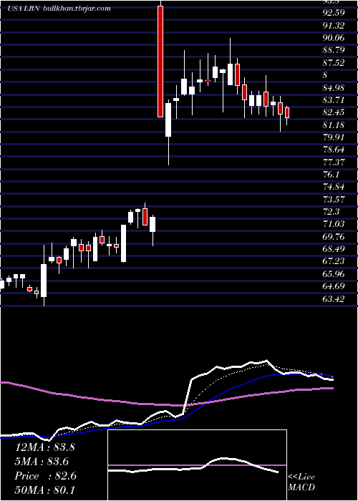Viewport: 358px width, 501px height.
Task: Click the 63.42 price axis label
Action: 334,298
